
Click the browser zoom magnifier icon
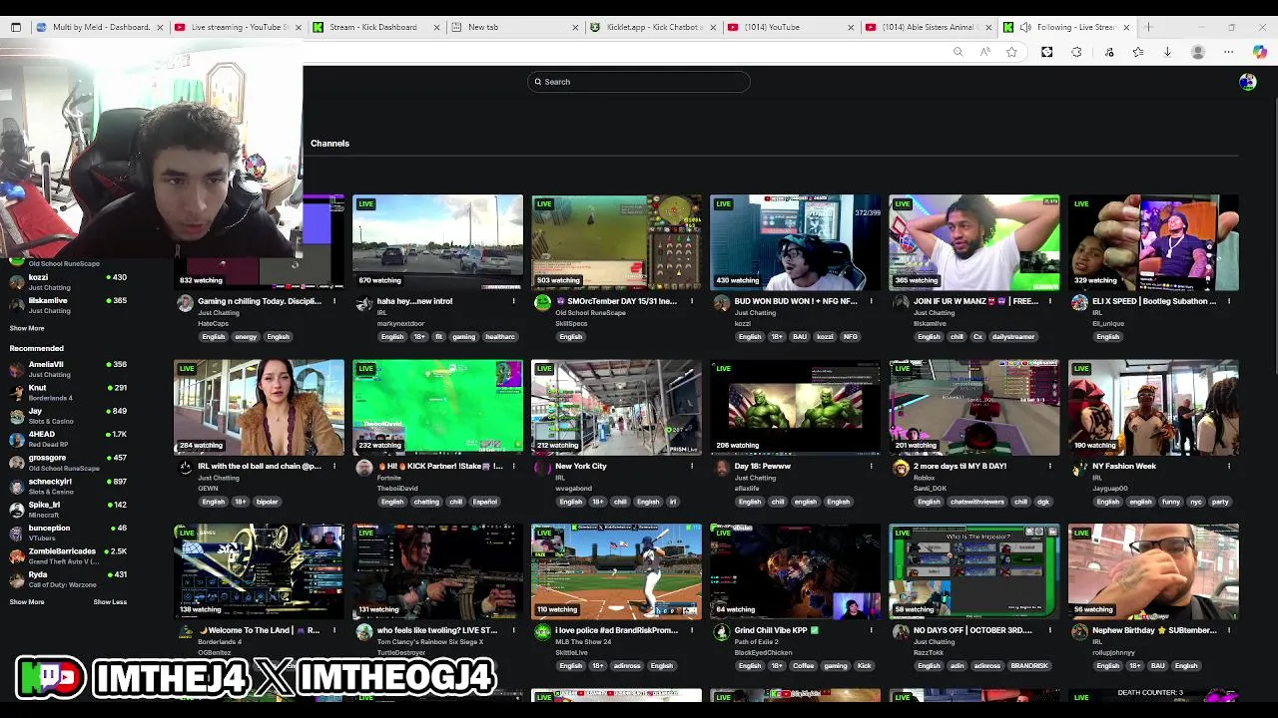[x=958, y=52]
